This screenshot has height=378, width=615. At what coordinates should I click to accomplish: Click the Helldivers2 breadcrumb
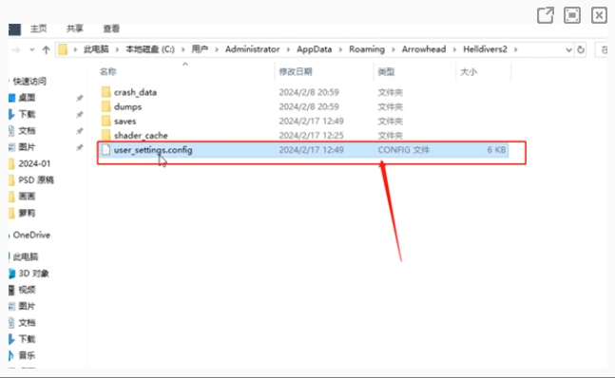click(485, 49)
